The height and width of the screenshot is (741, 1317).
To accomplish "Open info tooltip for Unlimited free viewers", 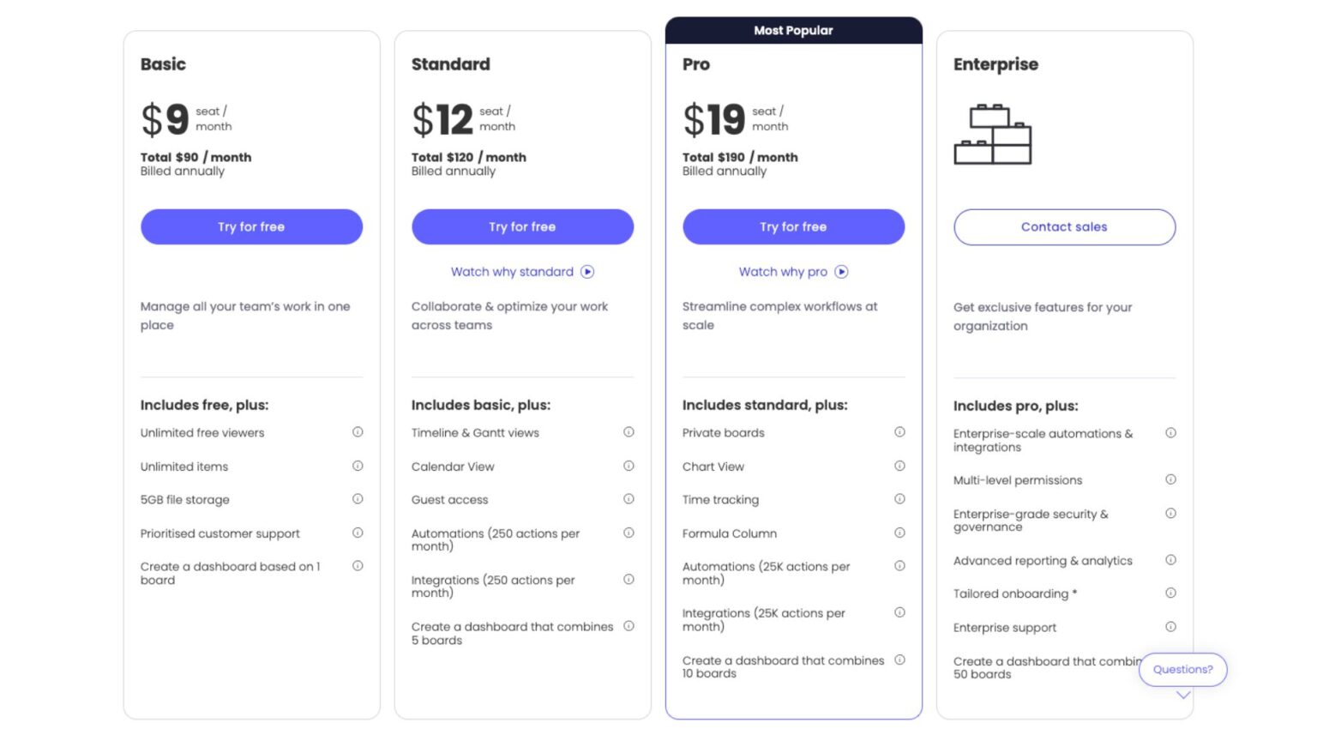I will [358, 431].
